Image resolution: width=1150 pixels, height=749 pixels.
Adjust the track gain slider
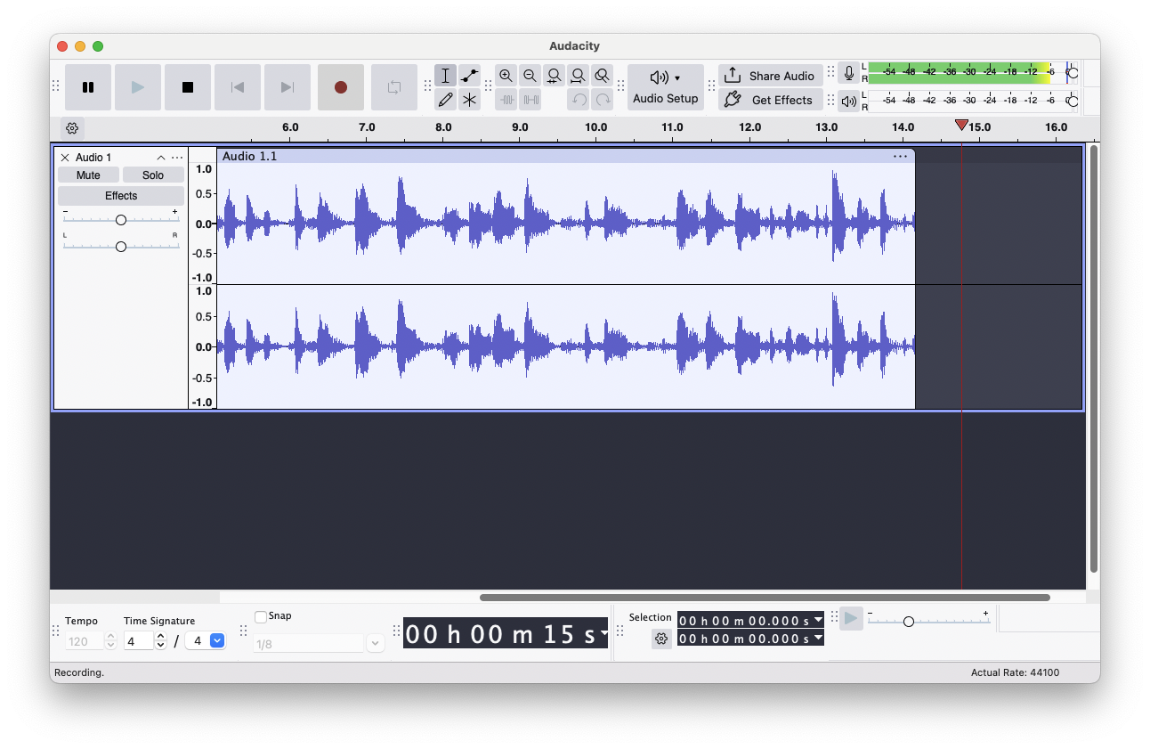pos(120,219)
